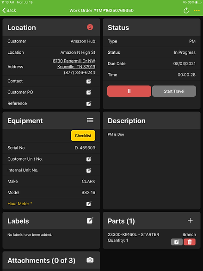The width and height of the screenshot is (203, 271).
Task: Pause the work order timer
Action: [129, 91]
